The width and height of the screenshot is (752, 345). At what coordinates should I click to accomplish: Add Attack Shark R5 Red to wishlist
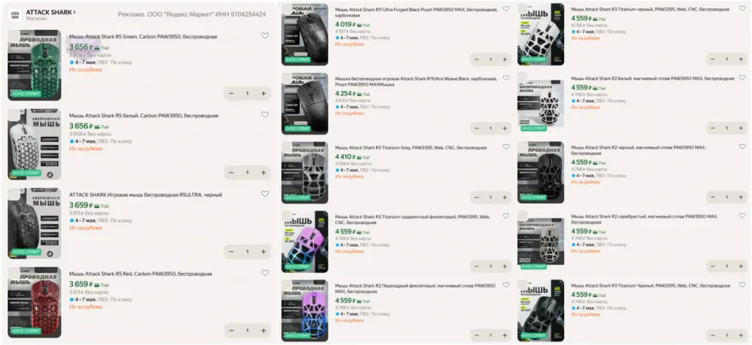pyautogui.click(x=265, y=273)
